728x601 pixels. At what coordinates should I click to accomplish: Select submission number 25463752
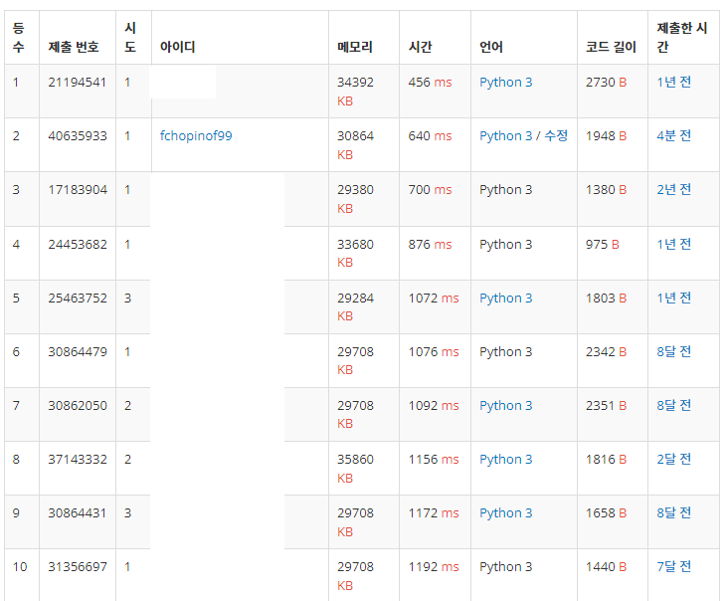pyautogui.click(x=78, y=298)
